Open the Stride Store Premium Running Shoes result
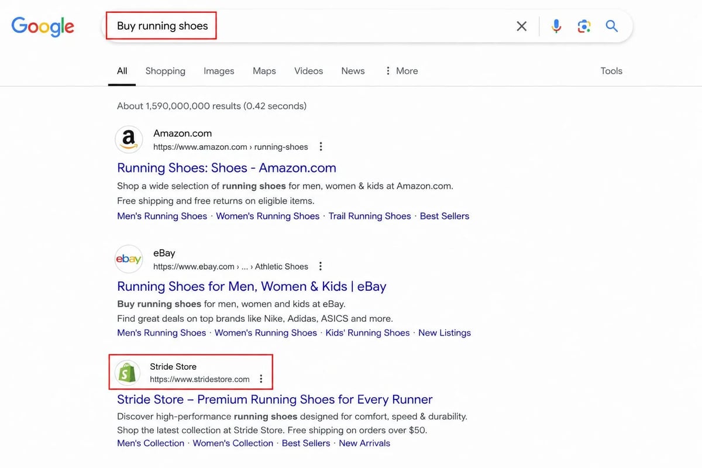 tap(275, 400)
